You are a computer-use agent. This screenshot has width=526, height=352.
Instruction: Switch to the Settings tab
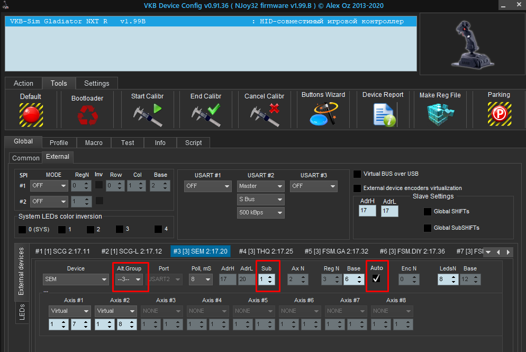pos(96,83)
